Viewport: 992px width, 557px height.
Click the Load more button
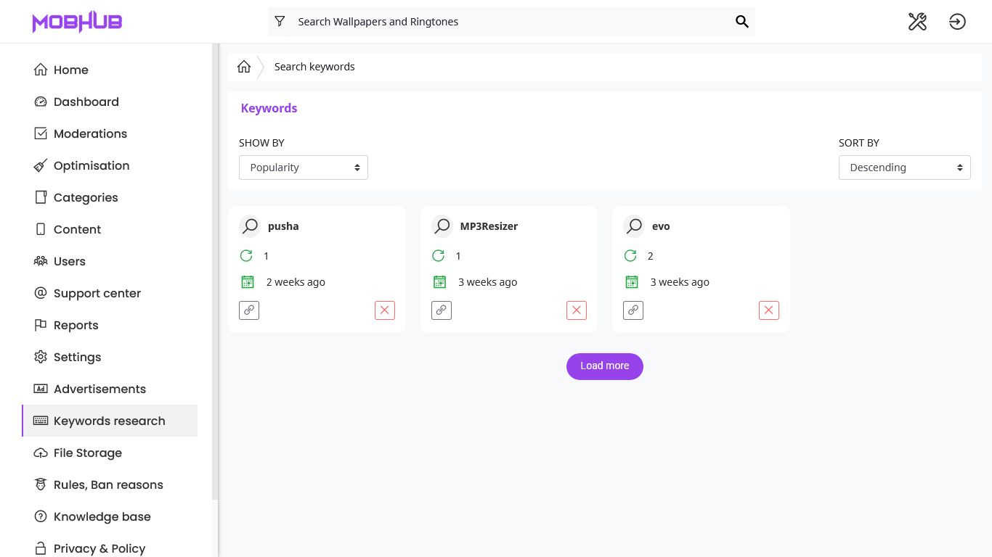coord(604,366)
